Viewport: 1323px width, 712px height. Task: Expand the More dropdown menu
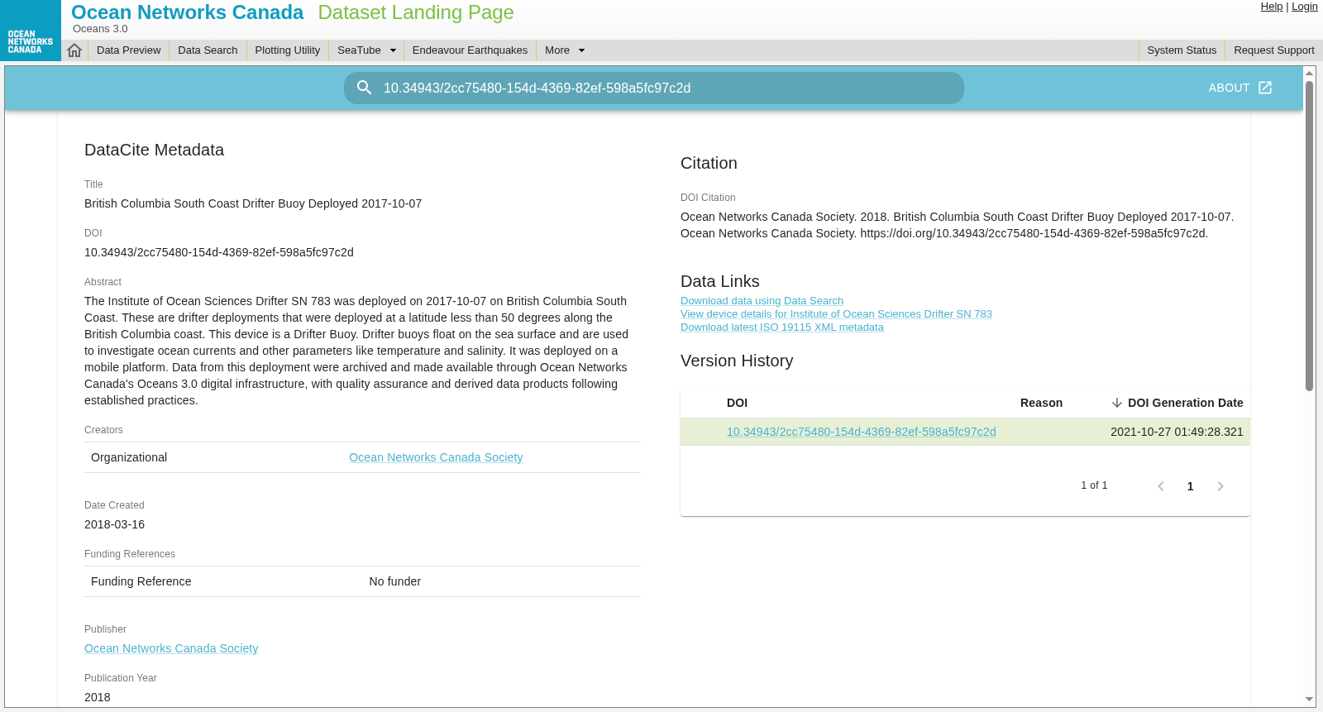[565, 50]
